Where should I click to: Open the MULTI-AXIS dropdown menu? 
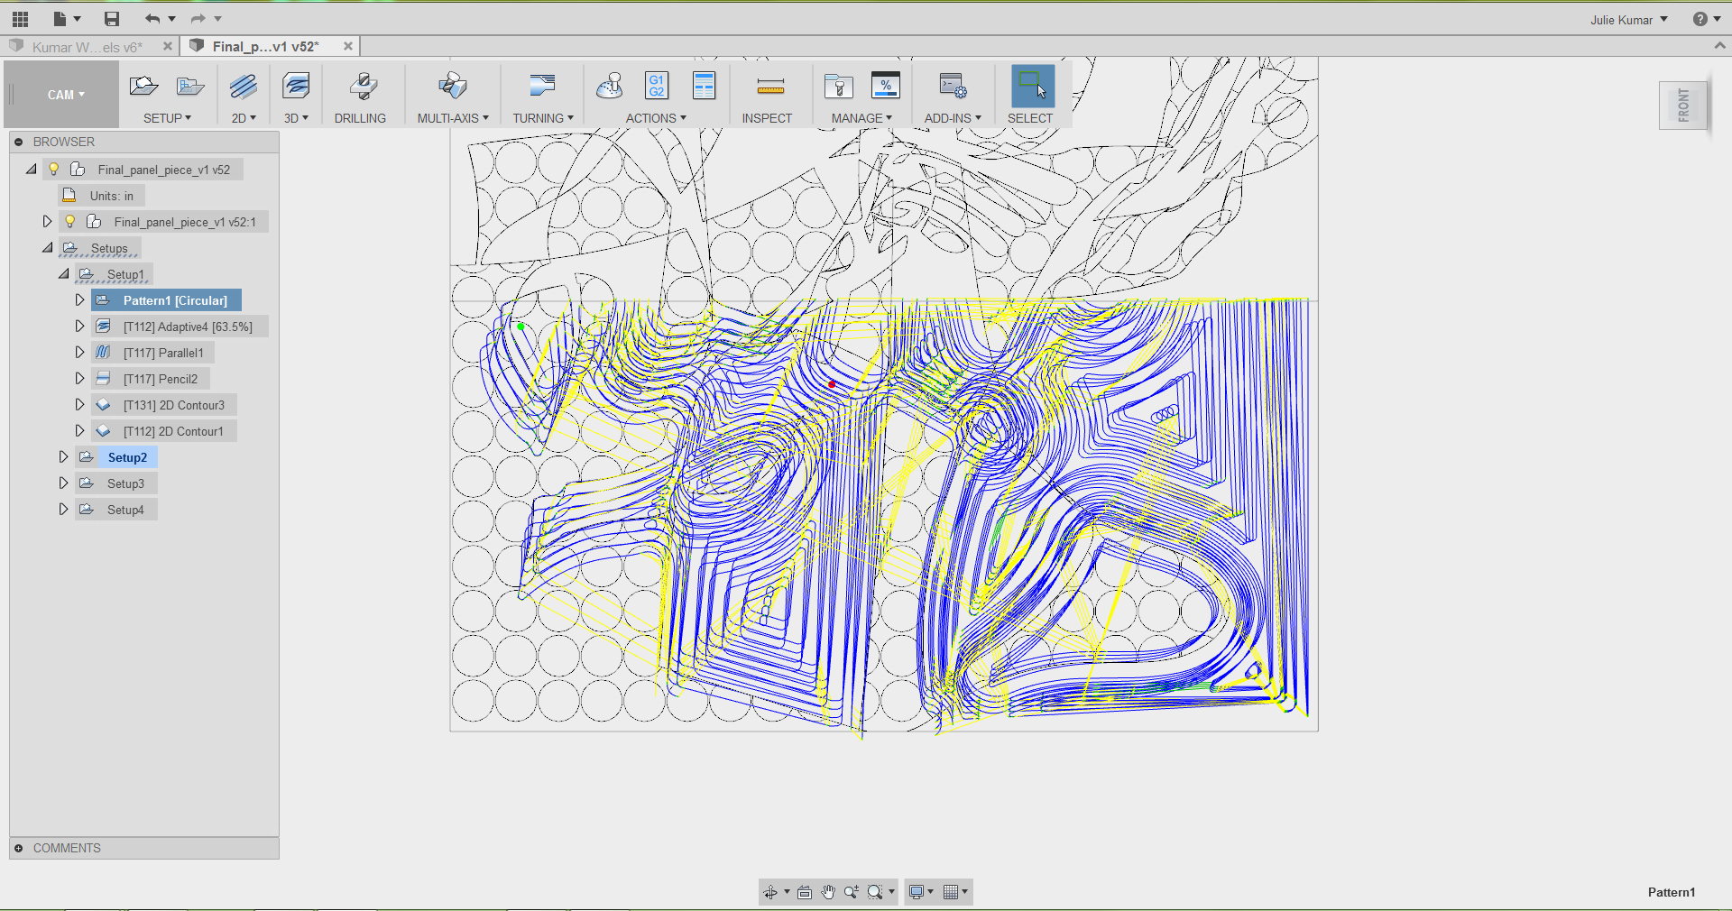453,118
